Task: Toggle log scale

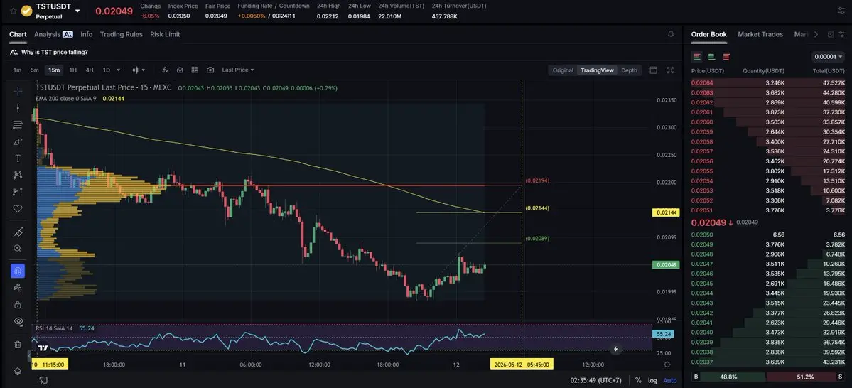Action: click(x=652, y=380)
